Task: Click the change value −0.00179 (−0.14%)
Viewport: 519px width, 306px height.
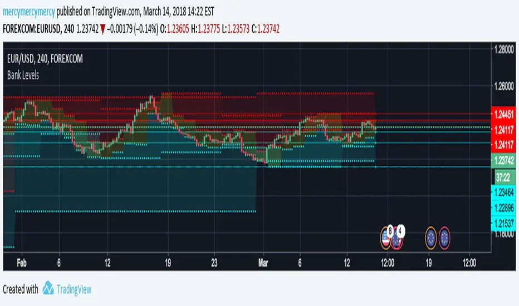Action: pyautogui.click(x=133, y=29)
